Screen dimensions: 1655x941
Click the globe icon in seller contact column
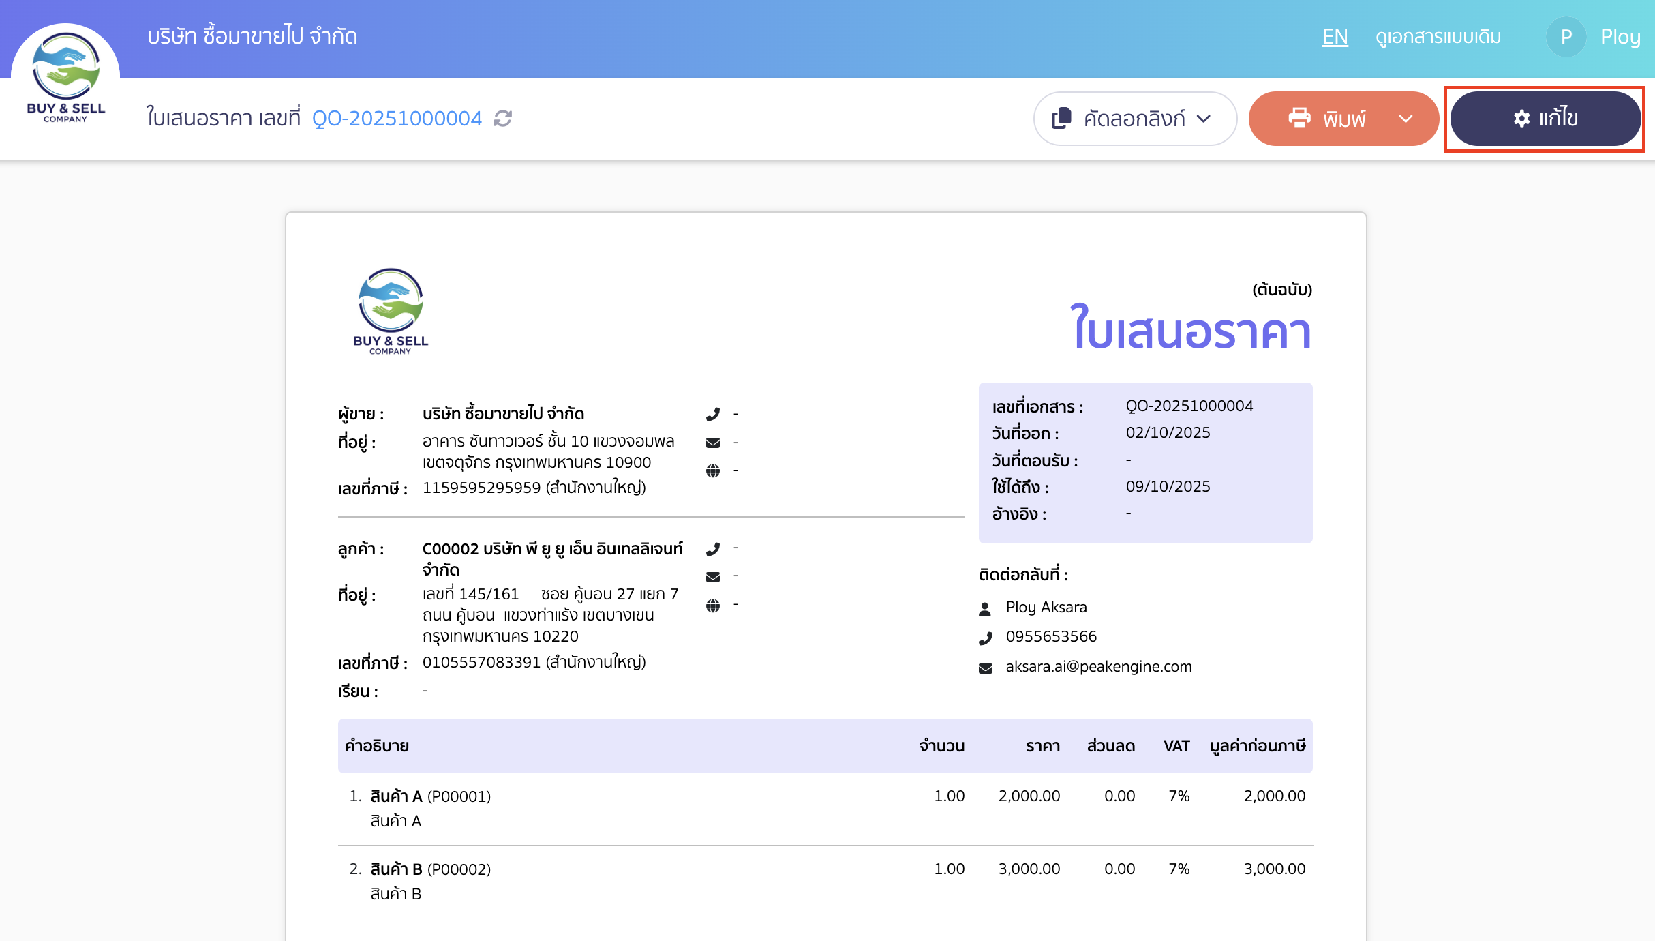(714, 470)
